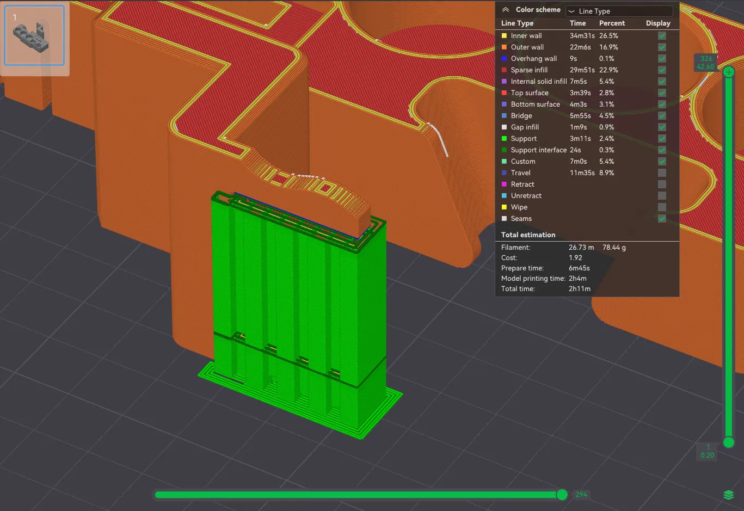
Task: Enable the Wipe display checkbox
Action: [662, 207]
